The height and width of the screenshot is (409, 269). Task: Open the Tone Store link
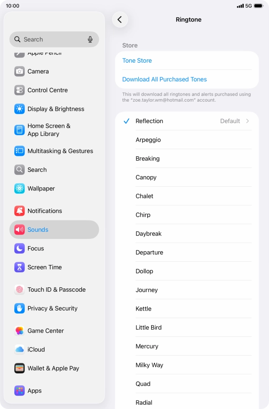pos(137,60)
